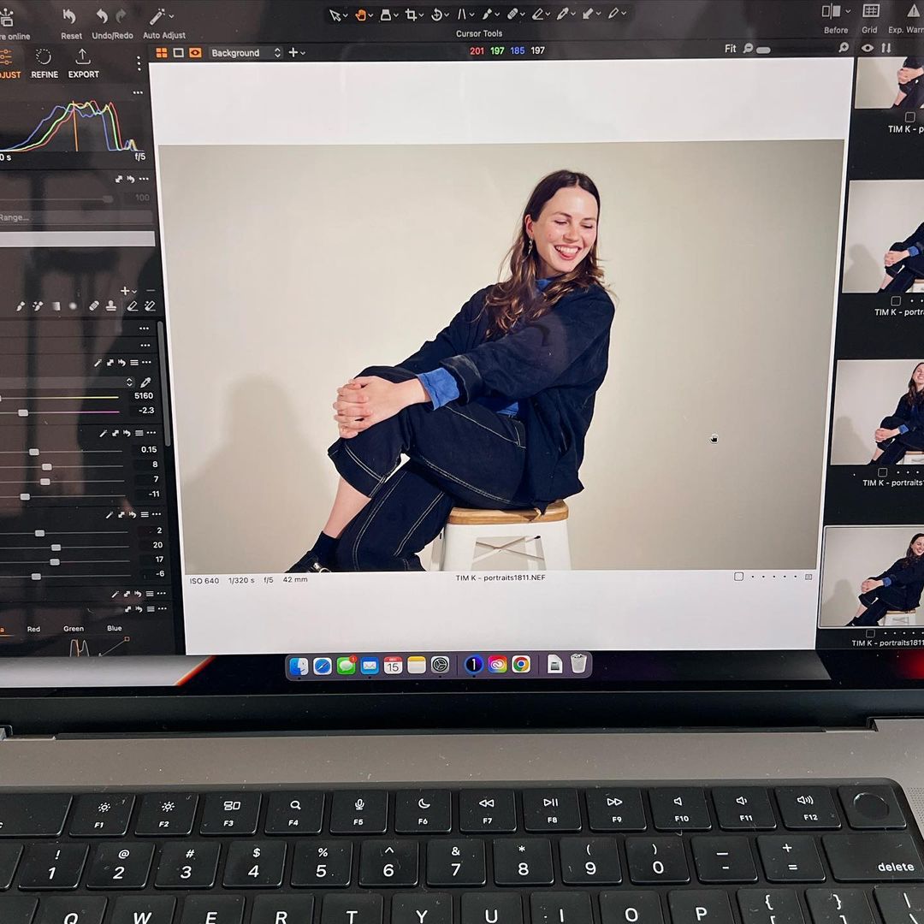Open Google Chrome from the Dock
This screenshot has width=924, height=924.
pyautogui.click(x=521, y=665)
